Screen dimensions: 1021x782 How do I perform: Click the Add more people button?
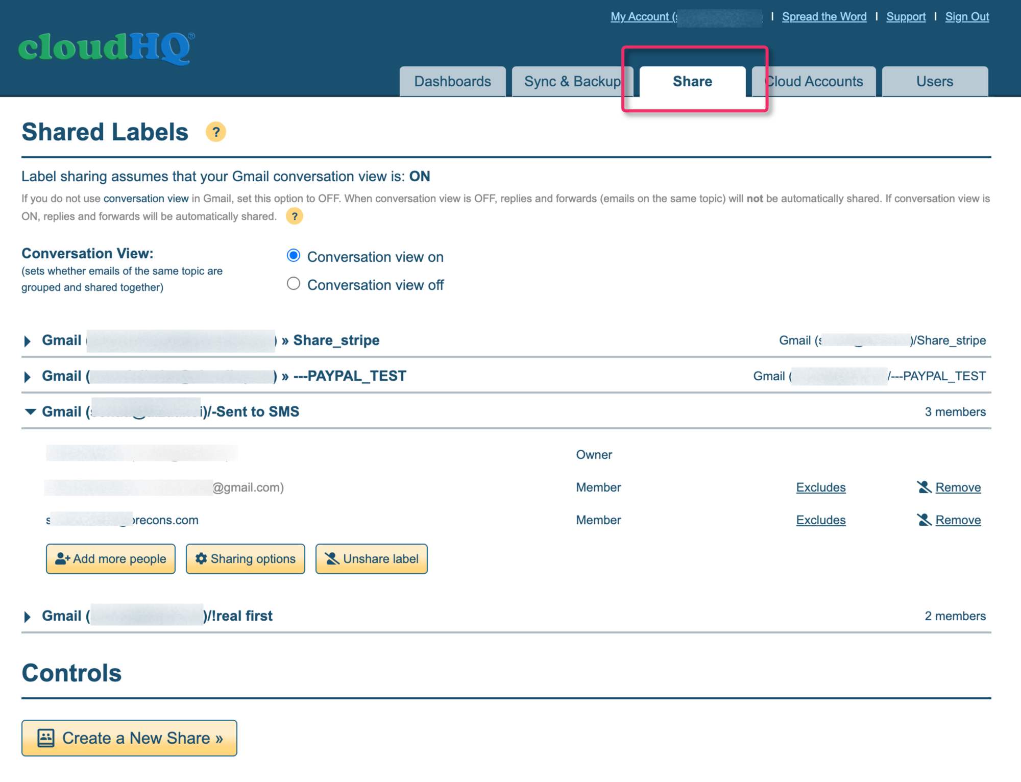[111, 559]
